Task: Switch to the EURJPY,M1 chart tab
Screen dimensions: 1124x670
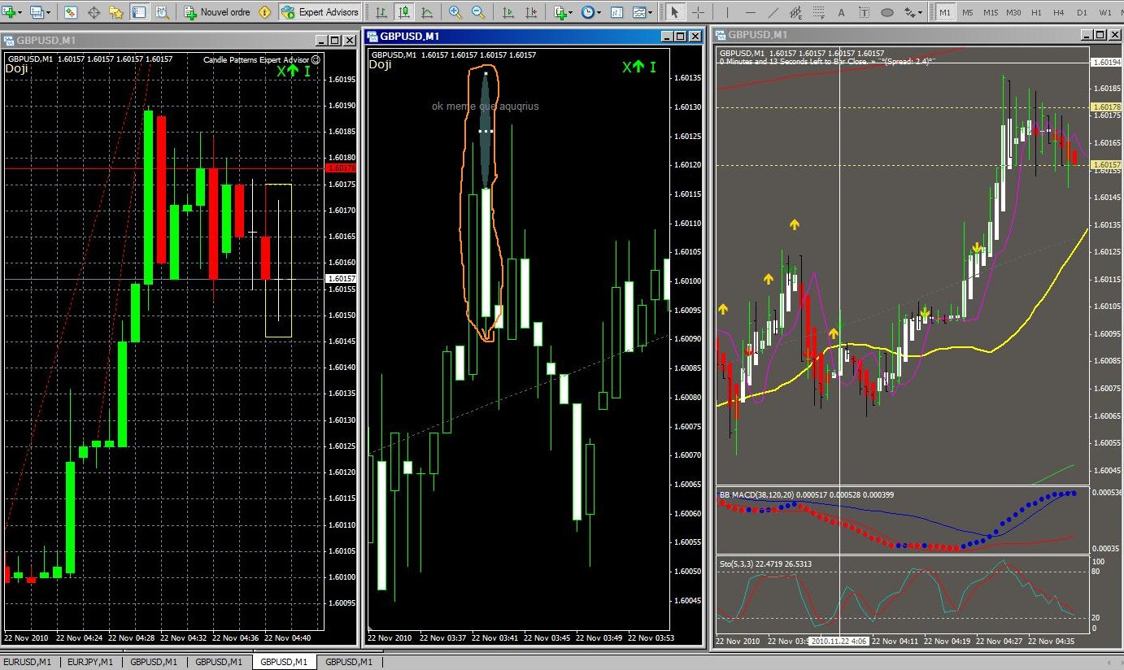Action: point(90,663)
